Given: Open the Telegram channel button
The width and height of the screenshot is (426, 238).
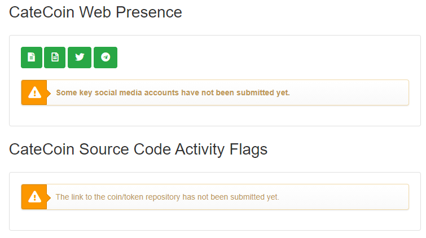Looking at the screenshot, I should (x=106, y=58).
